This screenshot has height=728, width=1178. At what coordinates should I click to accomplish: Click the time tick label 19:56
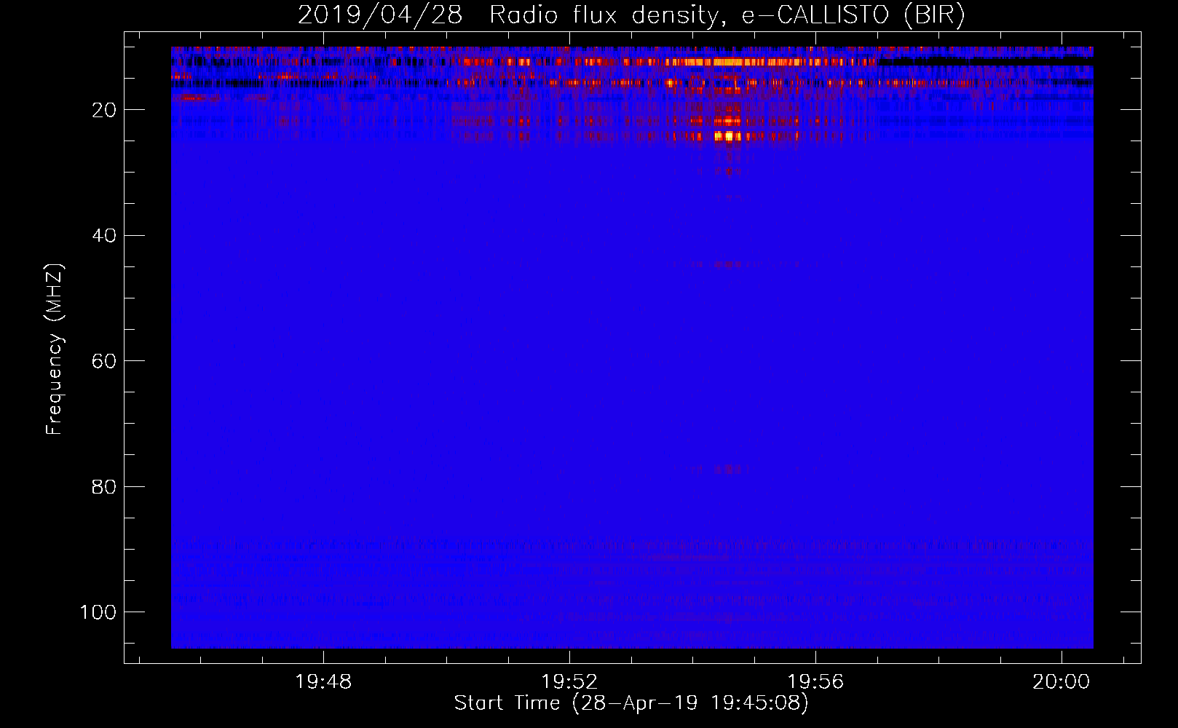815,681
